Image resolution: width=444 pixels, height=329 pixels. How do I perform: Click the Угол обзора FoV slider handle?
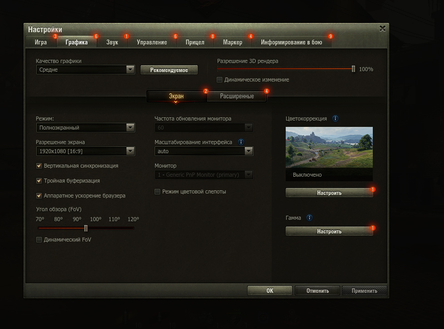coord(86,228)
